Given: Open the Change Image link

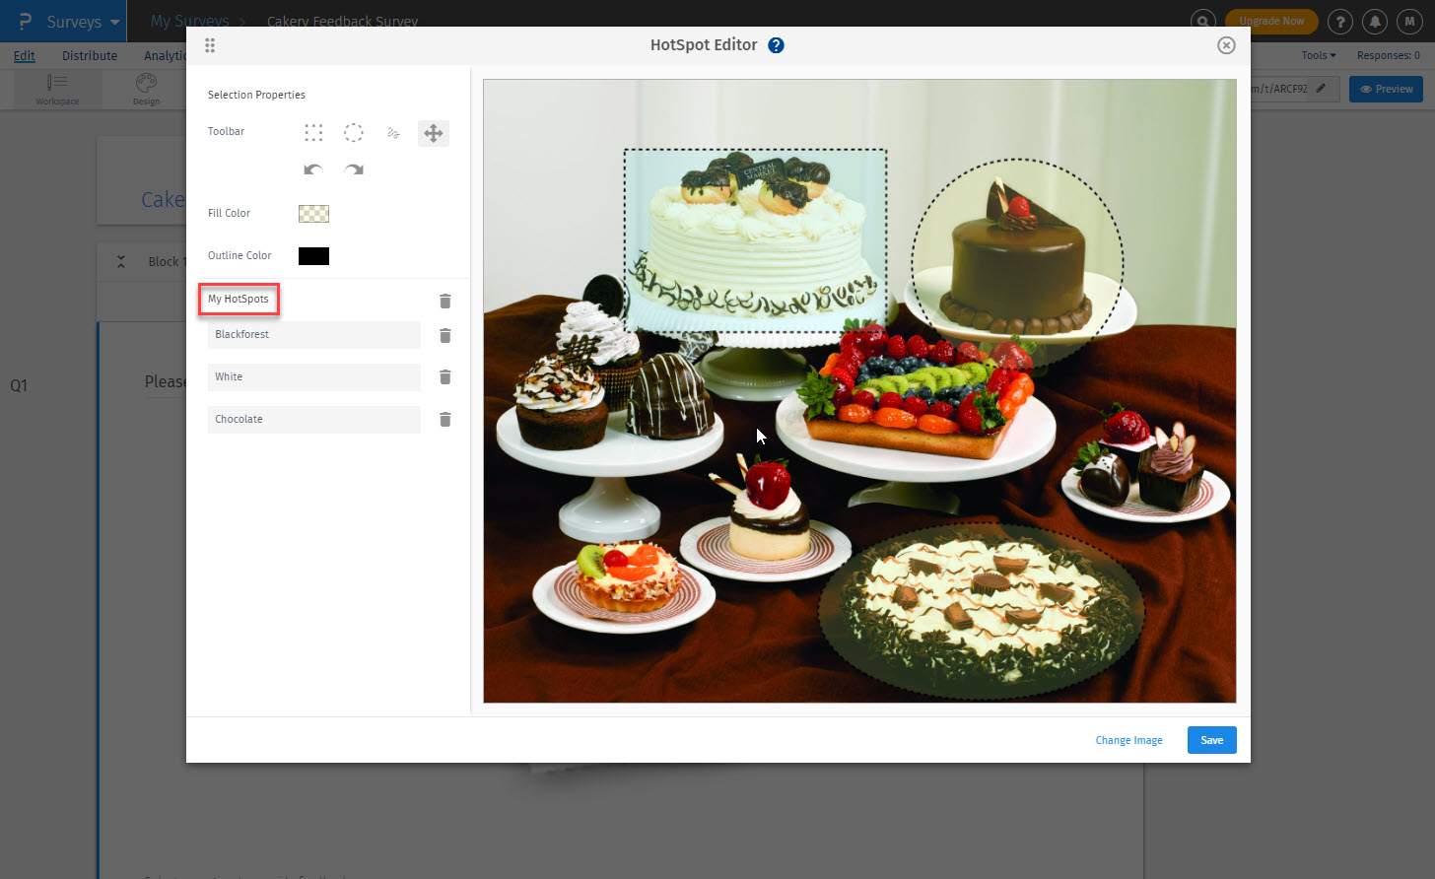Looking at the screenshot, I should click(x=1128, y=739).
